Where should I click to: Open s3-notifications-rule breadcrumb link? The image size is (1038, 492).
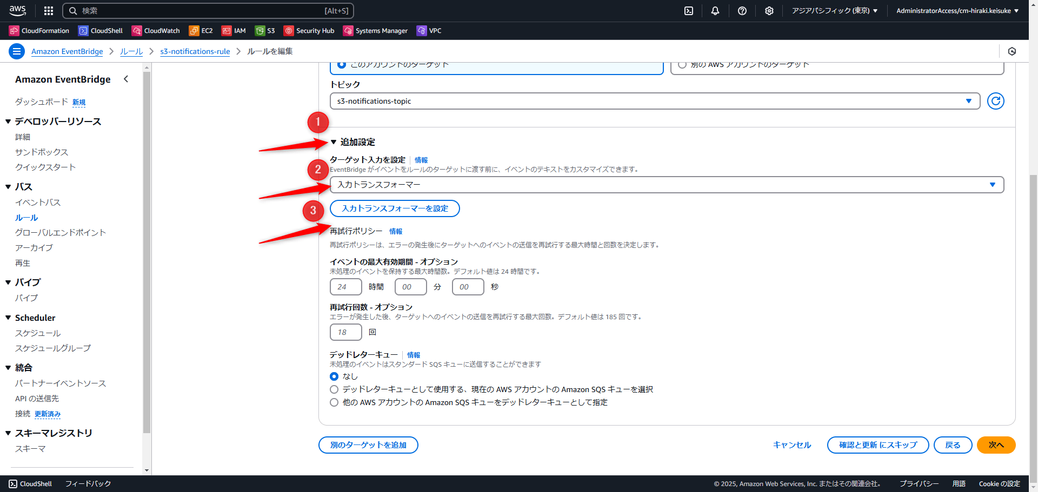[195, 51]
